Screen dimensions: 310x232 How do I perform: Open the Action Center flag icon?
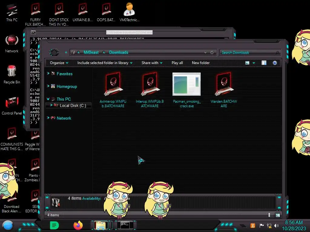262,225
